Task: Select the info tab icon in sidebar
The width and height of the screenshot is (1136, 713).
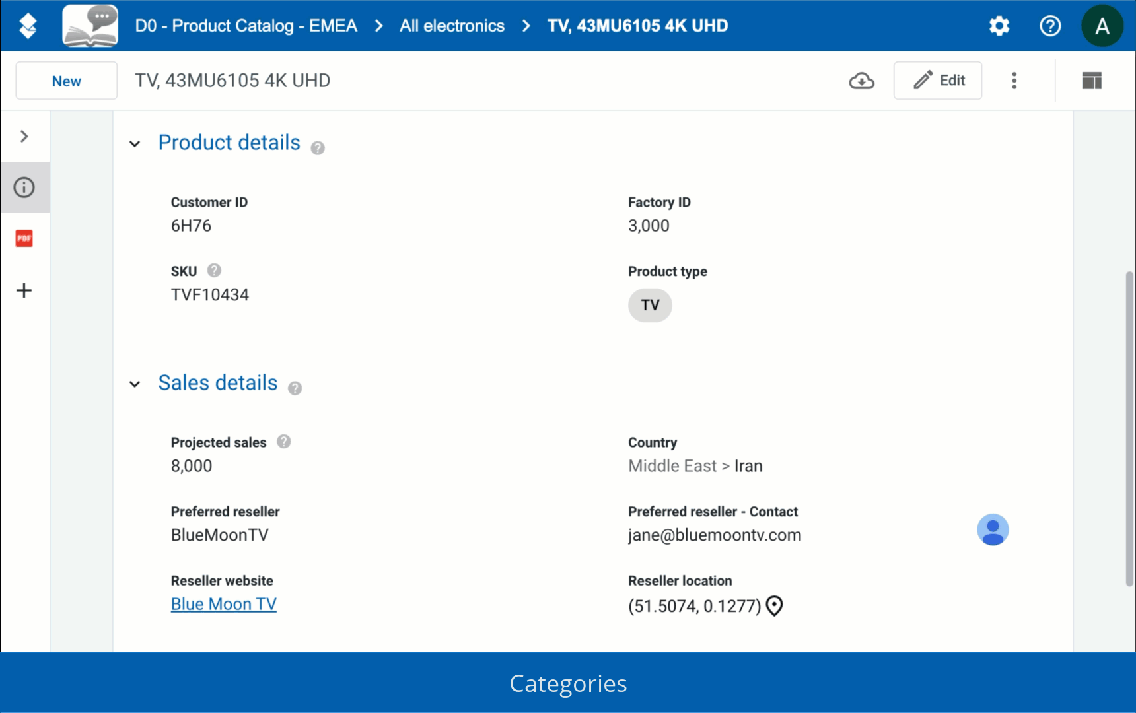Action: [x=24, y=187]
